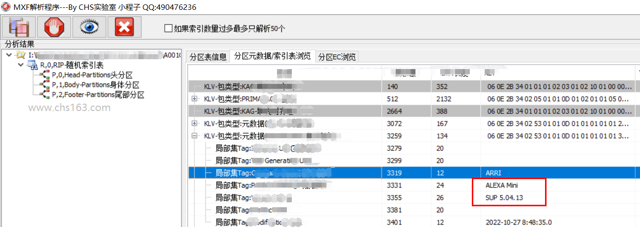
Task: Expand the KLV 元数据 row at offset 3072
Action: 195,123
